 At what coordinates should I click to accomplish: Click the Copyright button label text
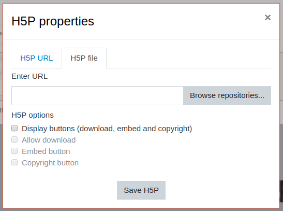(50, 163)
